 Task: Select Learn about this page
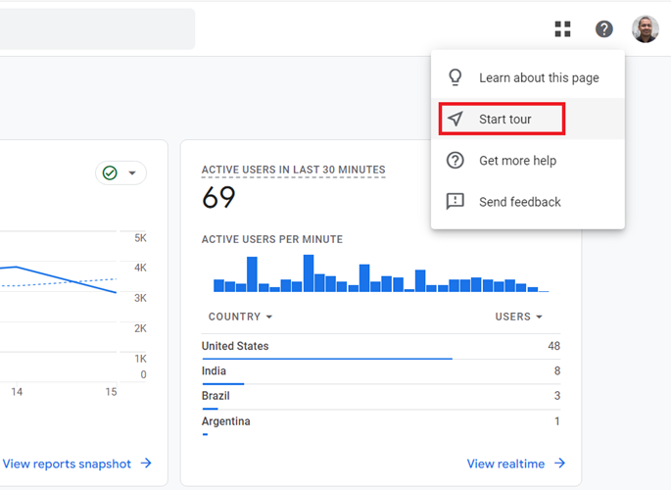pos(538,77)
